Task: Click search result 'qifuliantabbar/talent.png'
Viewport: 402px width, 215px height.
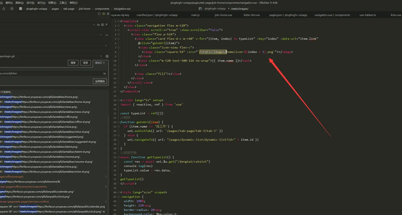Action: 39,147
